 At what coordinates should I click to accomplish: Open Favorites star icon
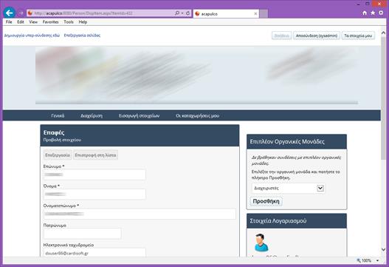(x=373, y=13)
